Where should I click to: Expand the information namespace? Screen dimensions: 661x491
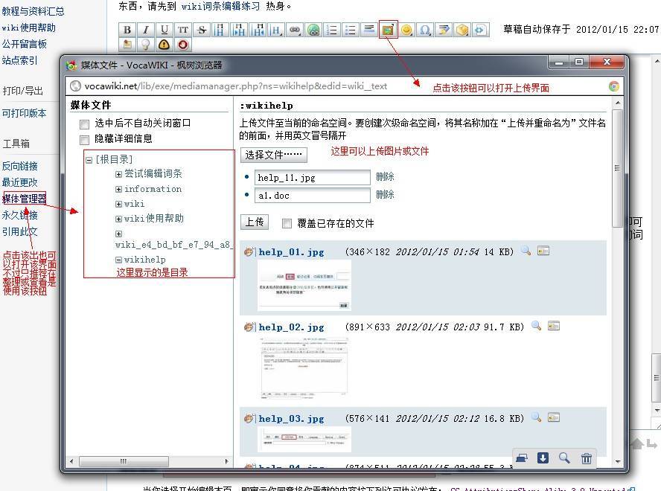(x=118, y=189)
